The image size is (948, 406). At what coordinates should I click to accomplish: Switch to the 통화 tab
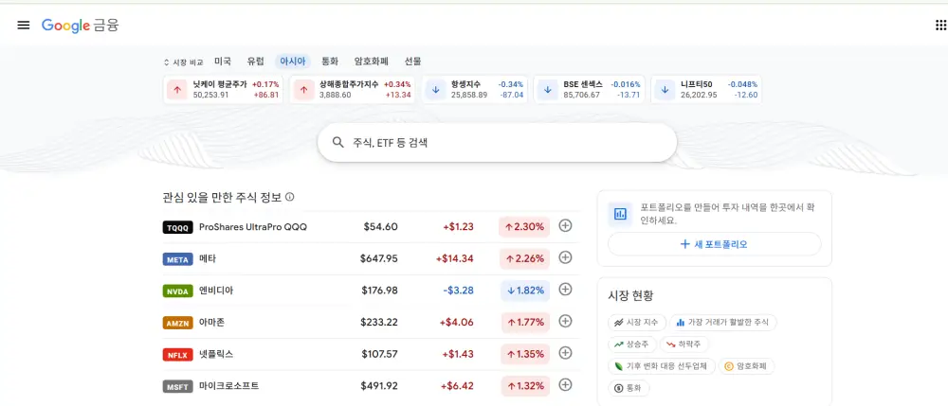tap(330, 61)
